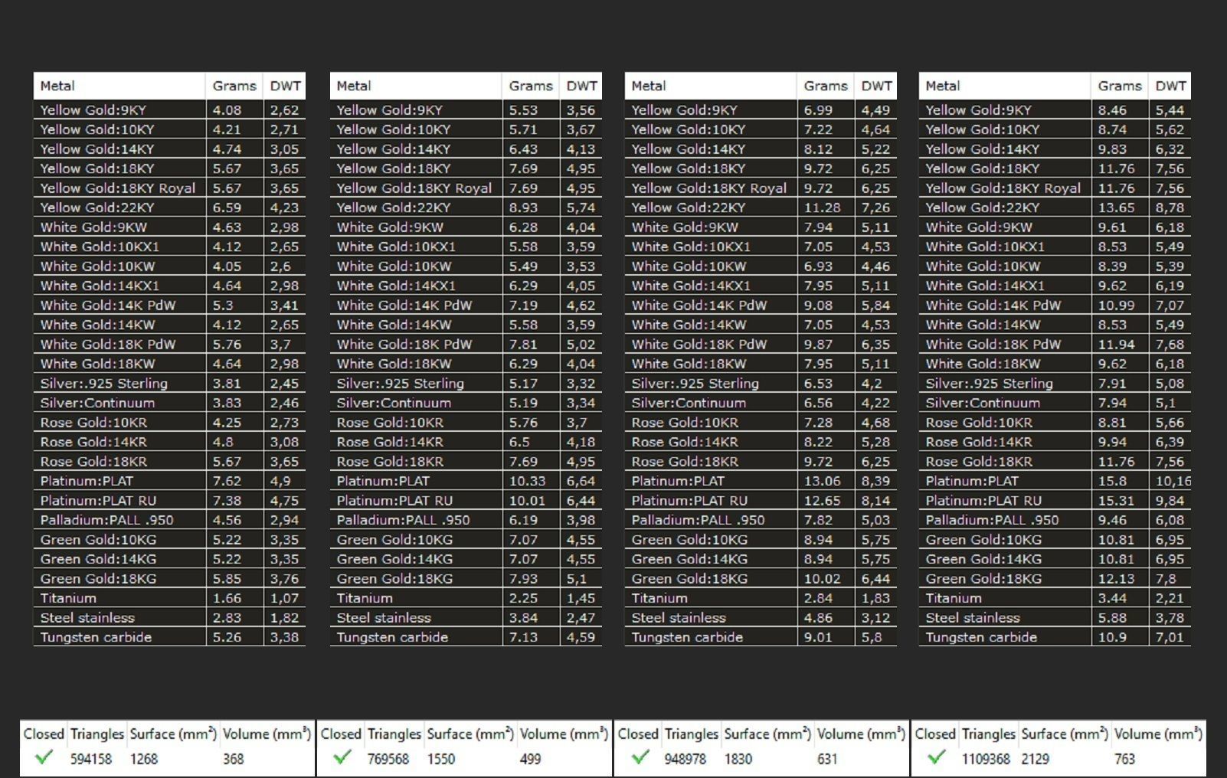
Task: Select White Gold:9KW row weighing 6.28 grams
Action: (466, 227)
